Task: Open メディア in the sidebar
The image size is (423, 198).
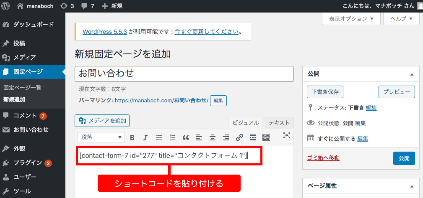Action: (x=32, y=57)
